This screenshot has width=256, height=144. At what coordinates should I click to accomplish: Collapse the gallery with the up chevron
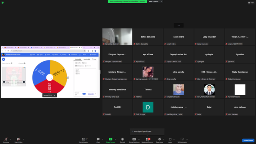tap(179, 25)
